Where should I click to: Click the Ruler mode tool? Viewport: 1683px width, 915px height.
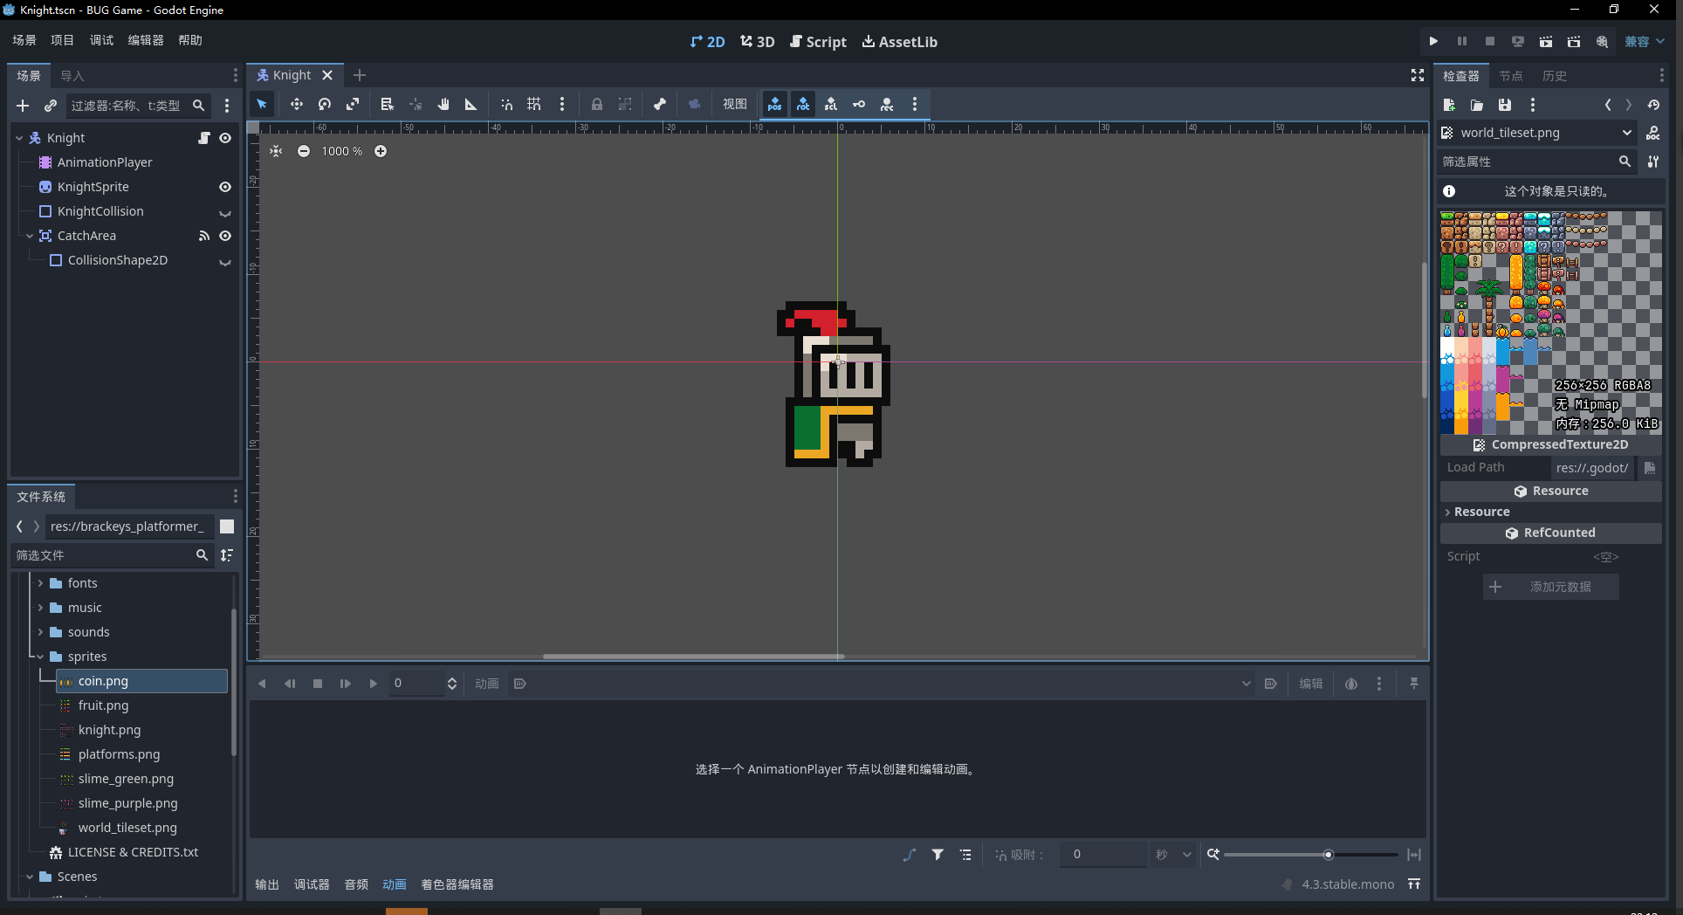pyautogui.click(x=471, y=105)
